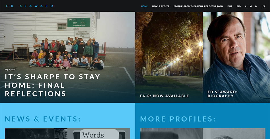Click the July 29, 2020 date

10,69
